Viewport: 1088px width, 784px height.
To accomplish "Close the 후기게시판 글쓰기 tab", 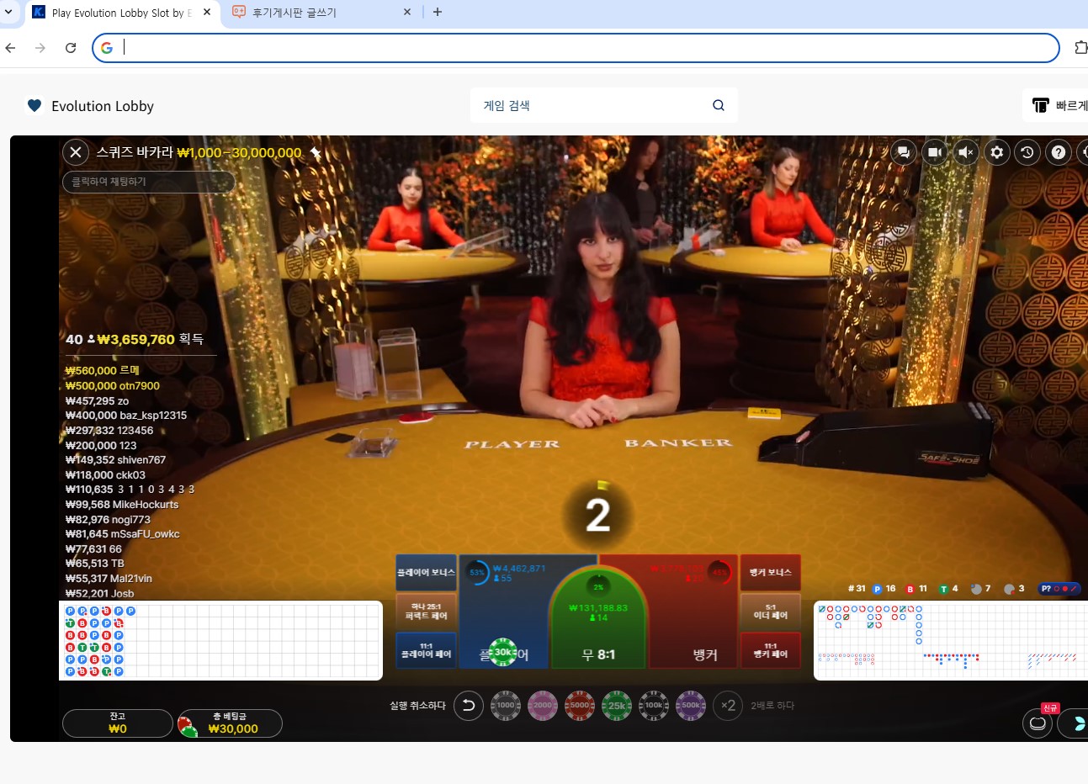I will pos(407,13).
